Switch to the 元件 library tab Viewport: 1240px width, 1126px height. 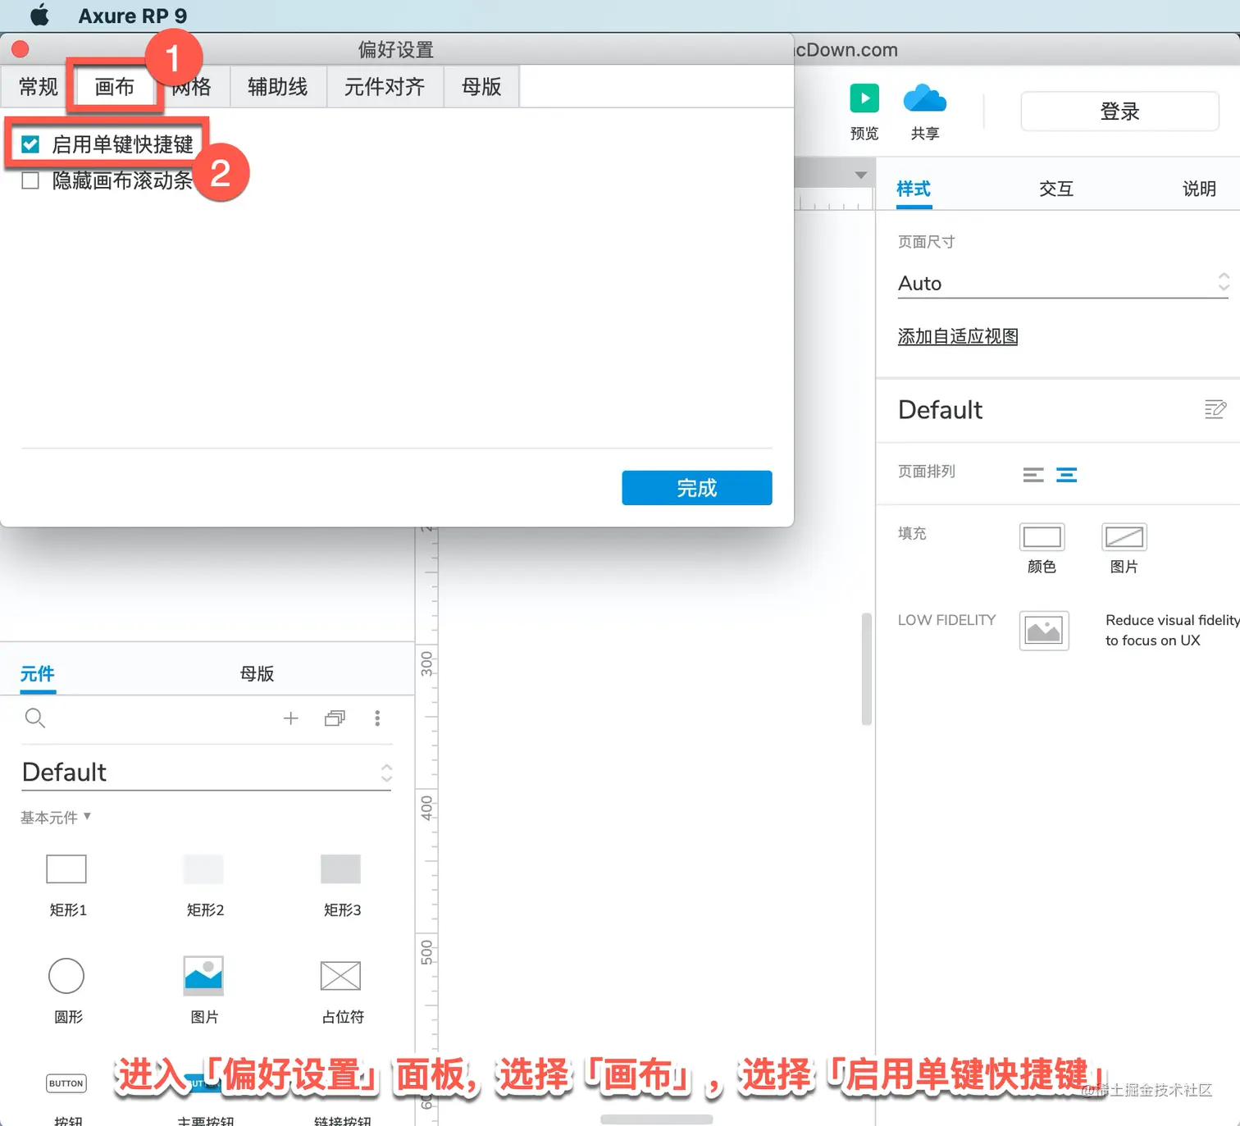[x=38, y=674]
